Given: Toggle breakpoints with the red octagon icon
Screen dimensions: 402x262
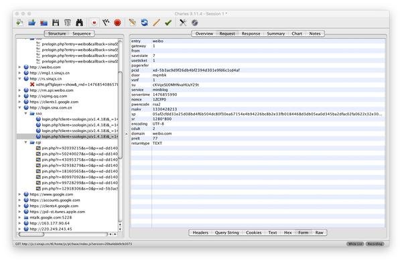Looking at the screenshot, I should (117, 23).
